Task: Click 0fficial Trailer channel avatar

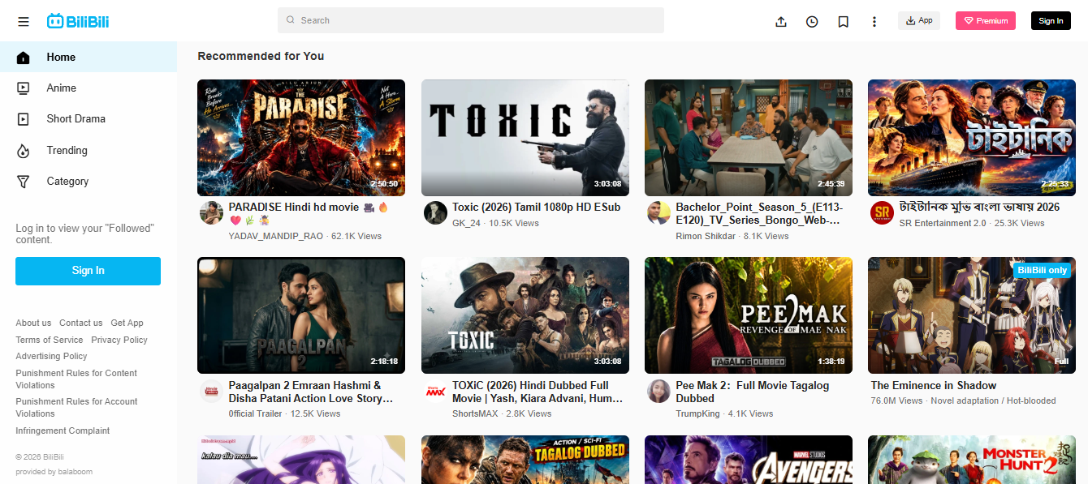Action: coord(211,392)
